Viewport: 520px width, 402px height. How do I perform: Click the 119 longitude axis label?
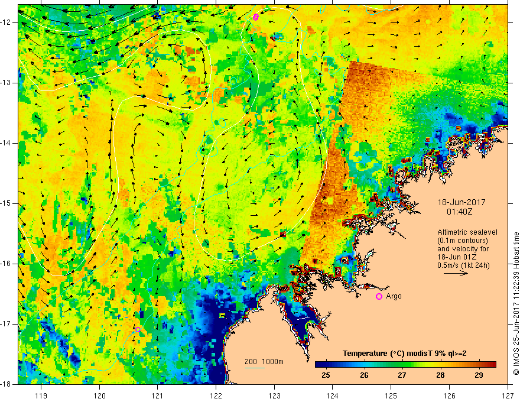(x=41, y=395)
